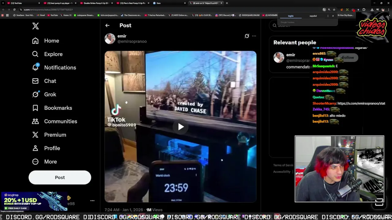Screen dimensions: 392x220
Task: Open the More circle icon
Action: click(x=35, y=162)
